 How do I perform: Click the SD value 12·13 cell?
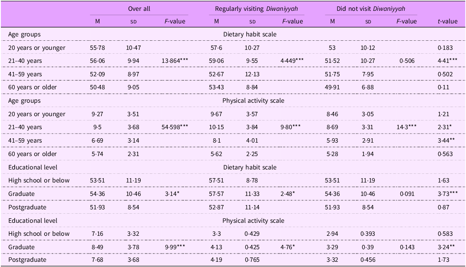pos(252,74)
